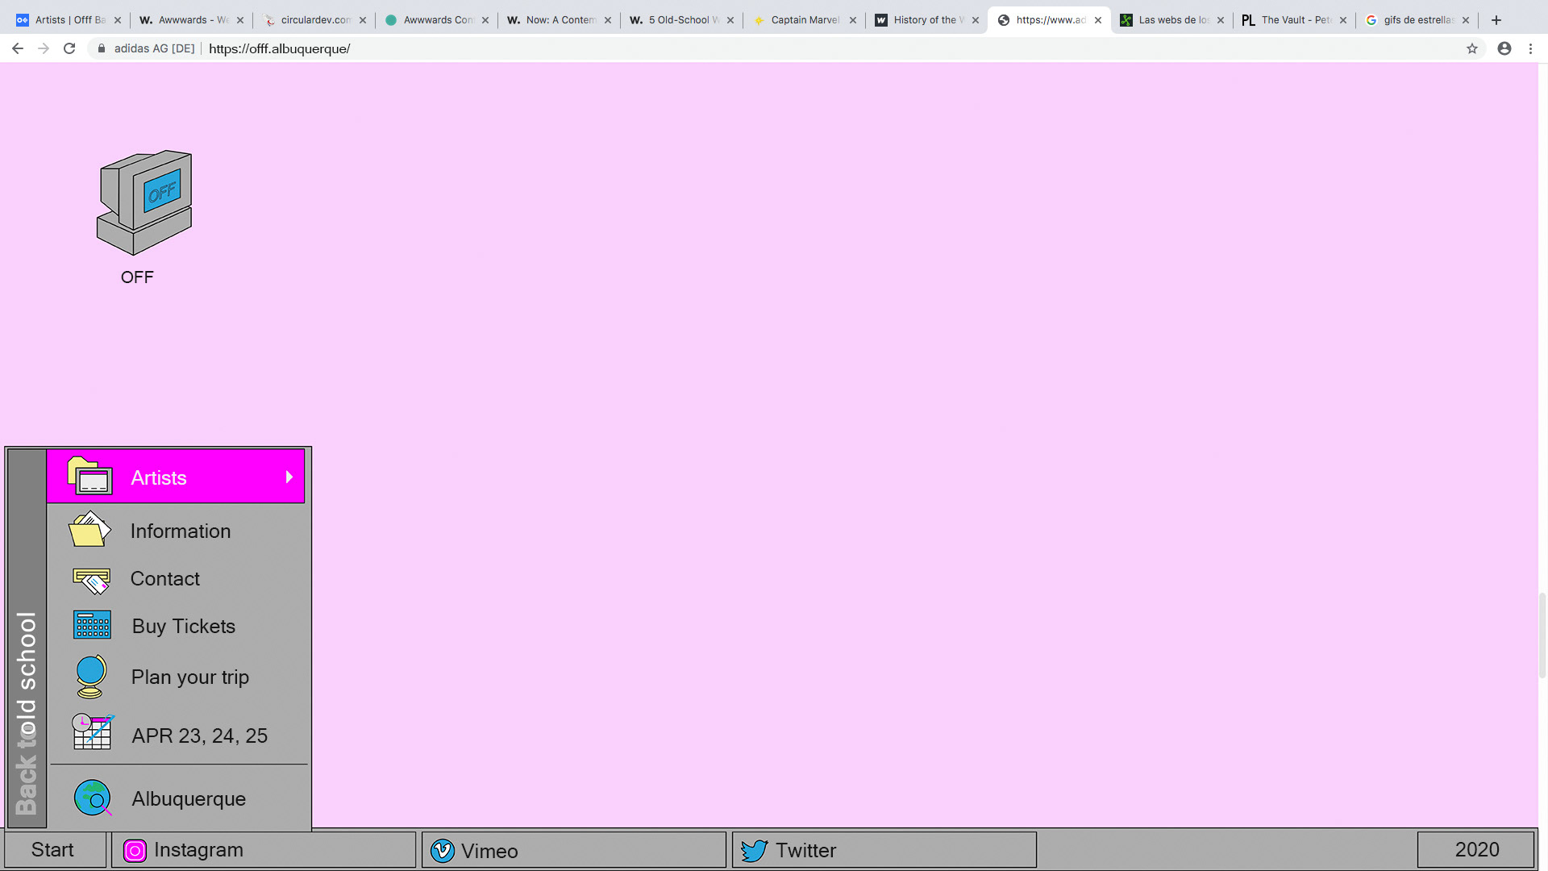1548x871 pixels.
Task: Switch to the Captain Marvel browser tab
Action: click(803, 20)
